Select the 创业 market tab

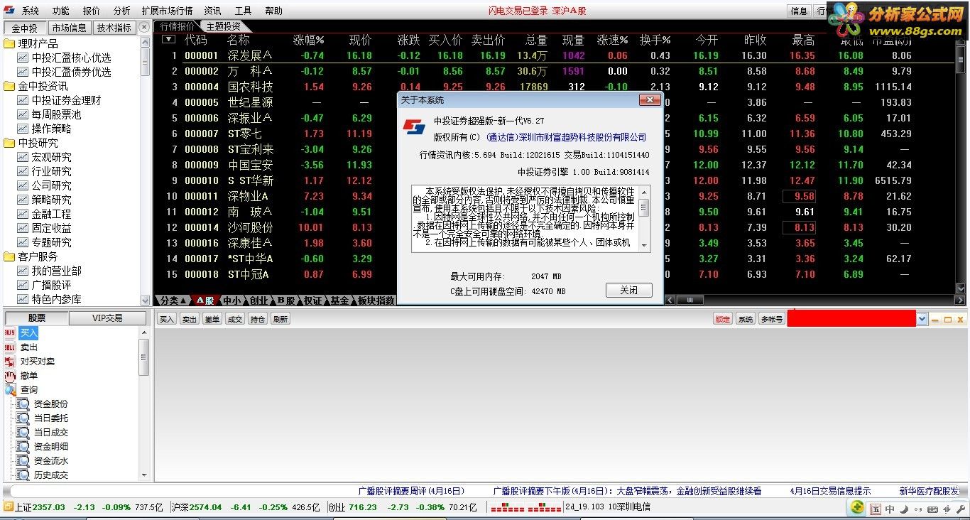coord(258,300)
